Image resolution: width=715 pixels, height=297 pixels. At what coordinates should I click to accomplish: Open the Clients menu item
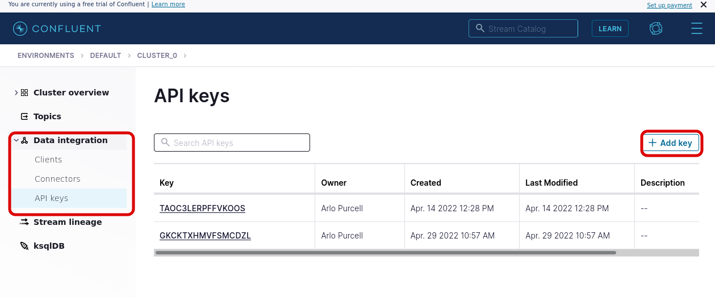click(x=48, y=160)
